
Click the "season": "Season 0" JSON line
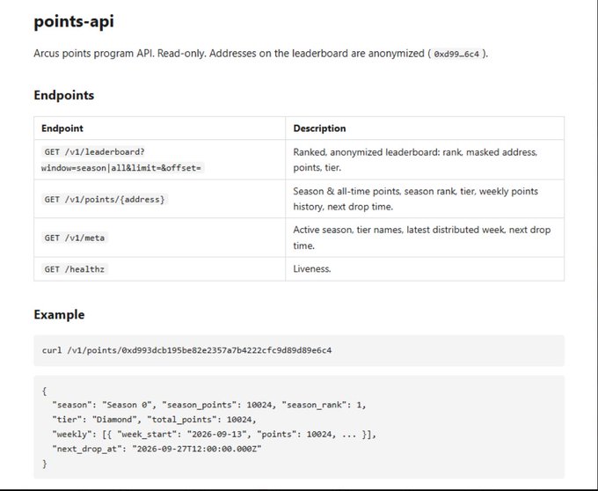point(209,405)
